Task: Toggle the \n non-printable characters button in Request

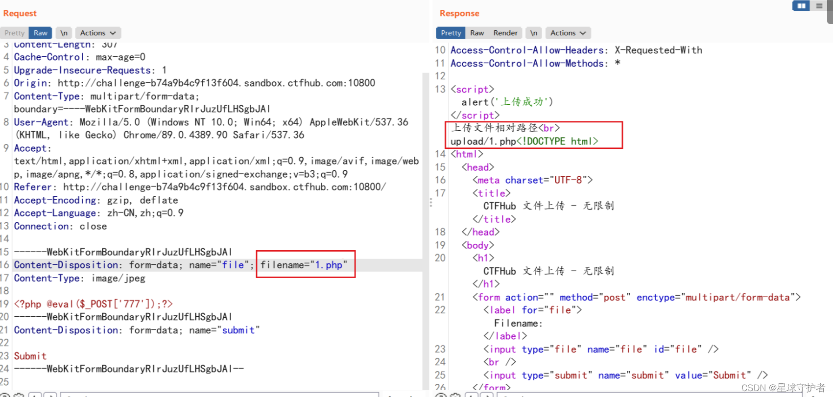Action: point(64,33)
